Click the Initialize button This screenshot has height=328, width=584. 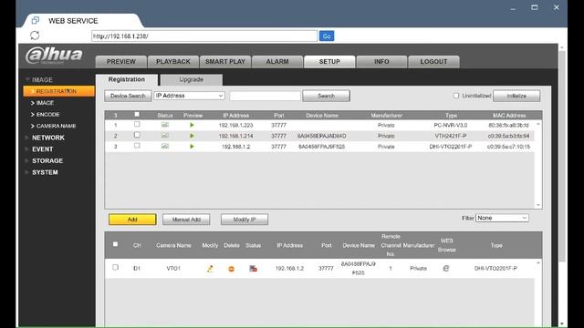pyautogui.click(x=516, y=96)
